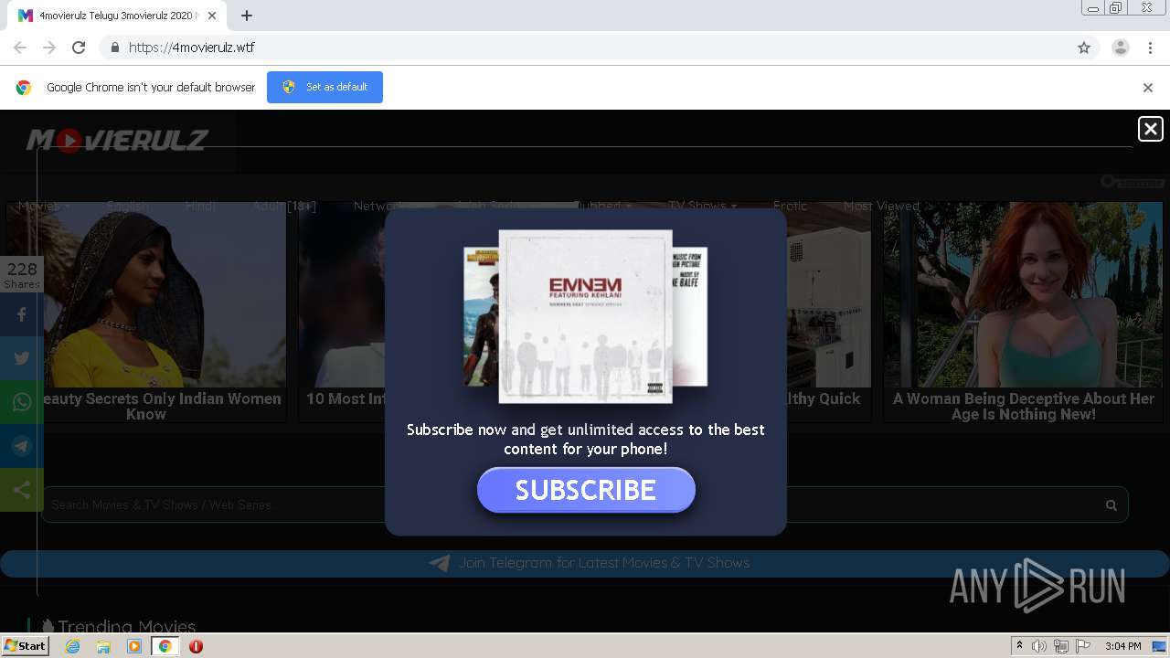The height and width of the screenshot is (658, 1170).
Task: Open the action center flag icon
Action: point(1083,646)
